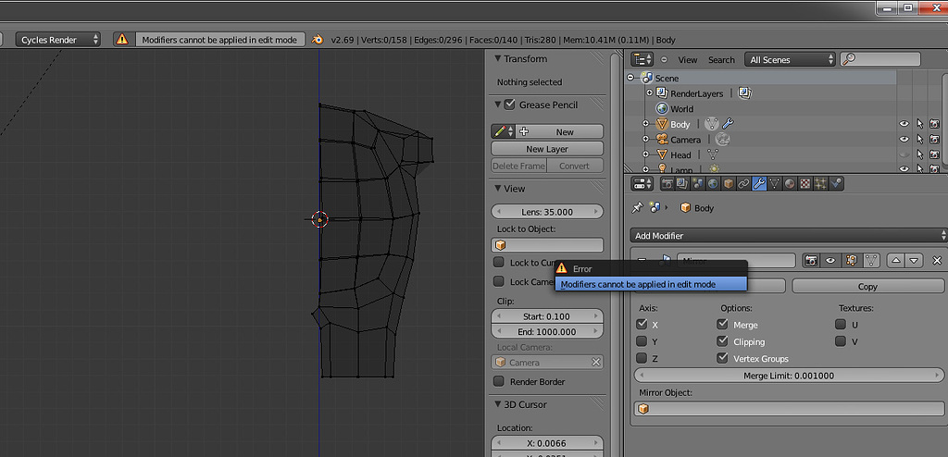The image size is (948, 457).
Task: Open the outliner editor type selector
Action: pos(642,59)
